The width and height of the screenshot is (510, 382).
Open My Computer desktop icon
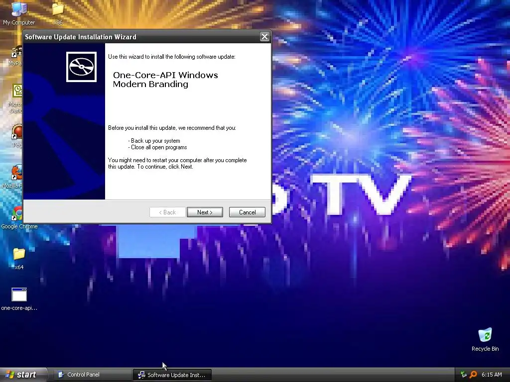point(19,13)
